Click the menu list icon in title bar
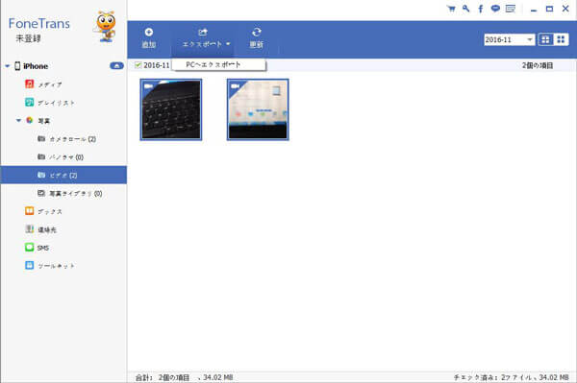Viewport: 577px width, 383px height. tap(511, 9)
